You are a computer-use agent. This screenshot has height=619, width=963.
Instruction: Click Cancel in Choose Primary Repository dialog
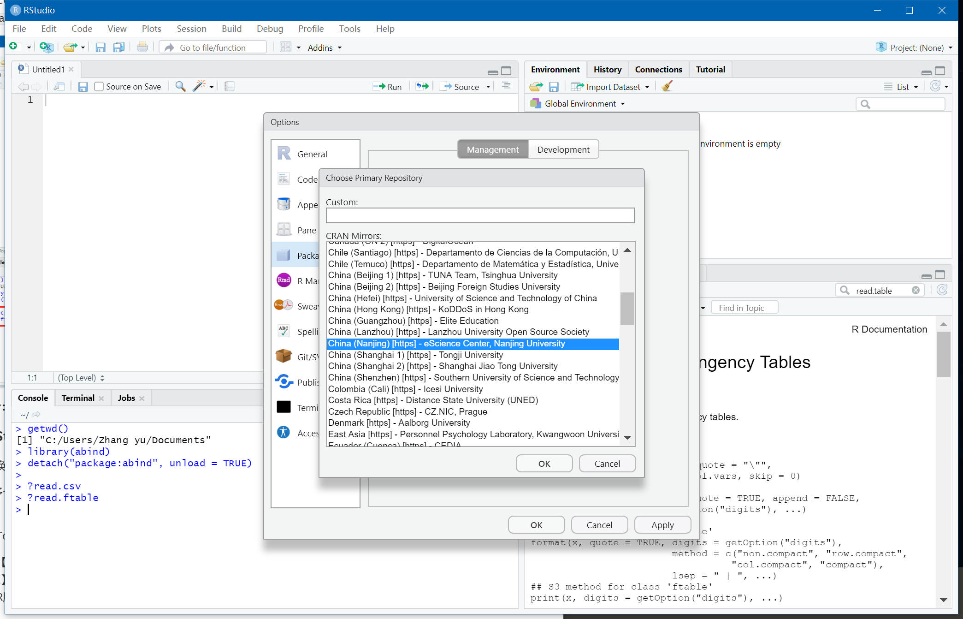point(607,463)
